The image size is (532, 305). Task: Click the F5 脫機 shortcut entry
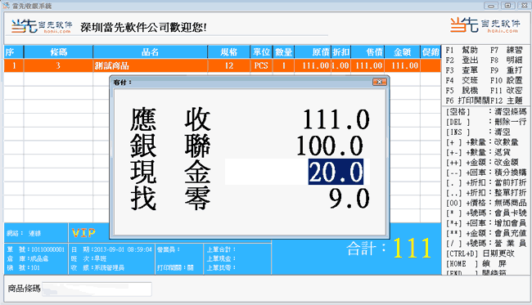462,91
